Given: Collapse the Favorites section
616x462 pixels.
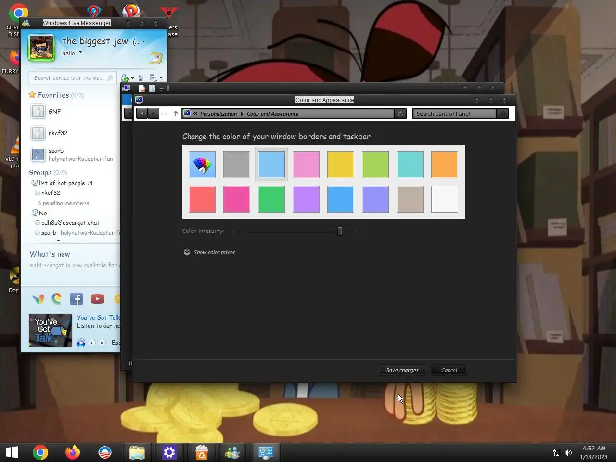Looking at the screenshot, I should (56, 95).
